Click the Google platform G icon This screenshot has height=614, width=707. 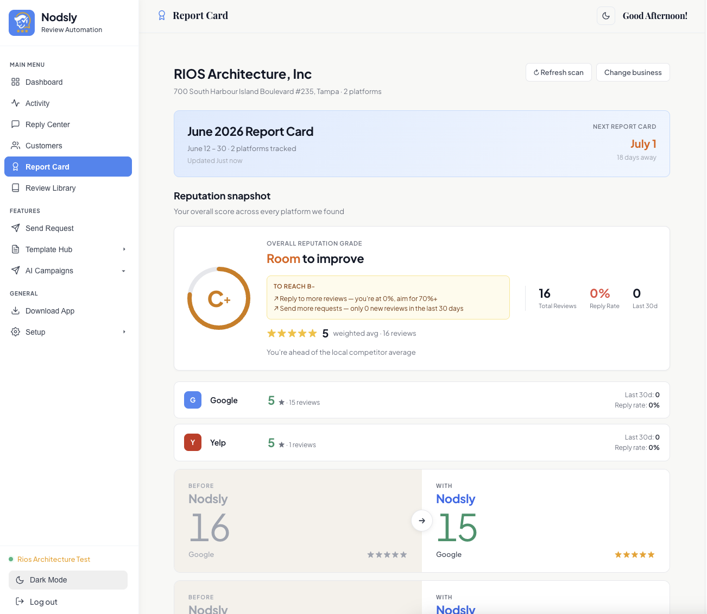(193, 400)
